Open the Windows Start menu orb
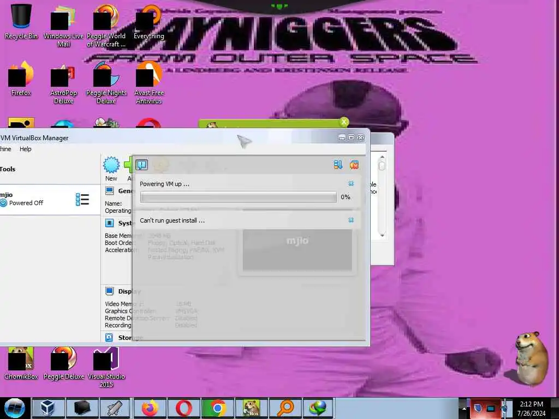 pyautogui.click(x=14, y=408)
